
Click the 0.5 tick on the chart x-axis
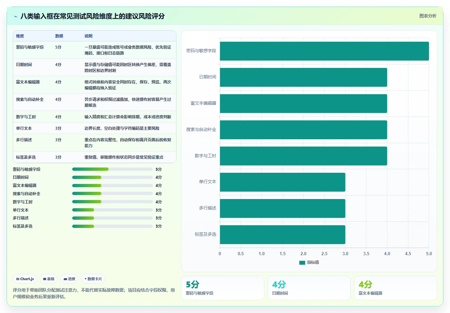(x=241, y=254)
